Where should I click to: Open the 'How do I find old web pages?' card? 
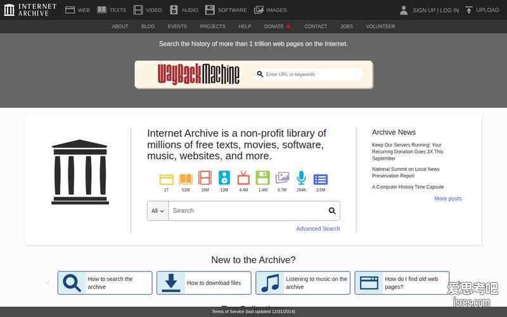pos(402,283)
